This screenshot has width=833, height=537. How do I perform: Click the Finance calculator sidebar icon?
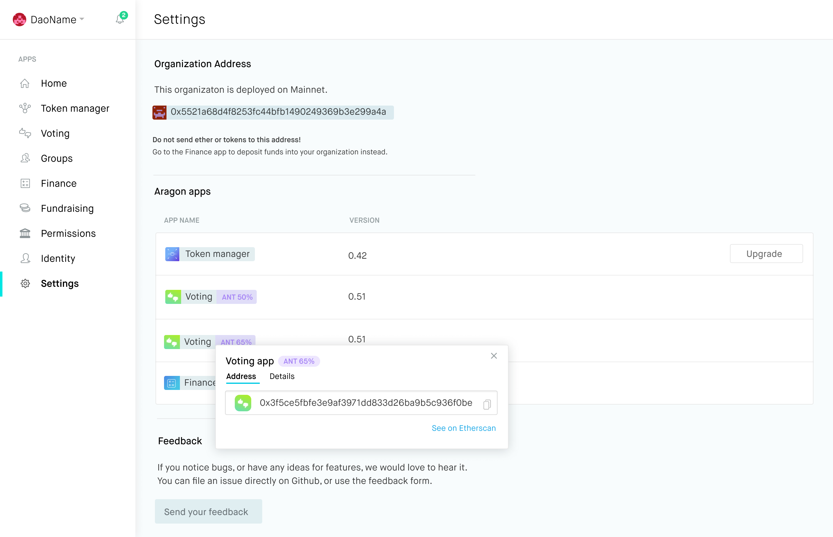[x=25, y=183]
